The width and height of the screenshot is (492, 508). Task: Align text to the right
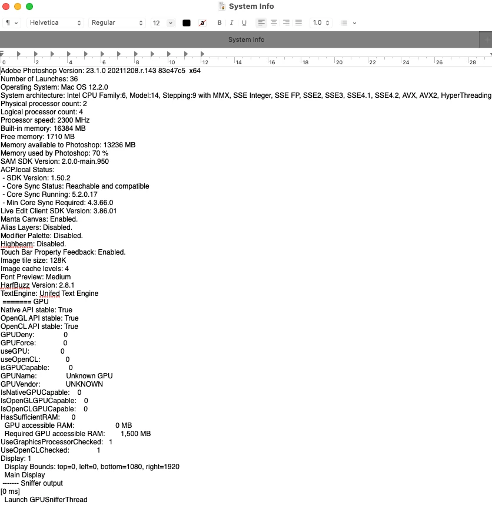point(286,22)
